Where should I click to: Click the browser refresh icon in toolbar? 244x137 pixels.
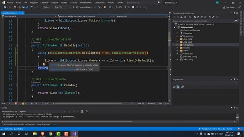[99, 7]
